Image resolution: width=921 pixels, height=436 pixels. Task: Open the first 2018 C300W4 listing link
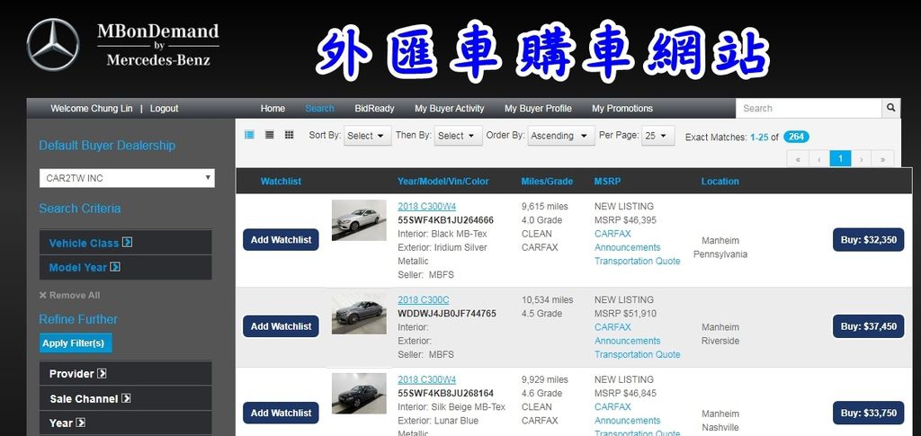[x=426, y=206]
